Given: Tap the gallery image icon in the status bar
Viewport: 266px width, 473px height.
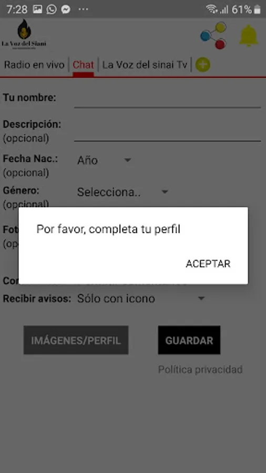Looking at the screenshot, I should (x=37, y=9).
